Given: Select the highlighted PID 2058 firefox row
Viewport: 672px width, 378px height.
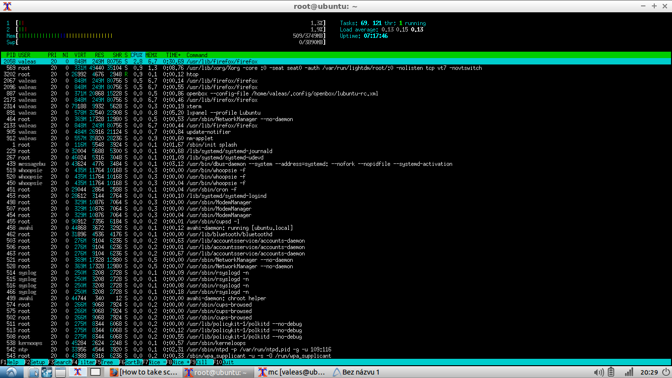Looking at the screenshot, I should [336, 62].
